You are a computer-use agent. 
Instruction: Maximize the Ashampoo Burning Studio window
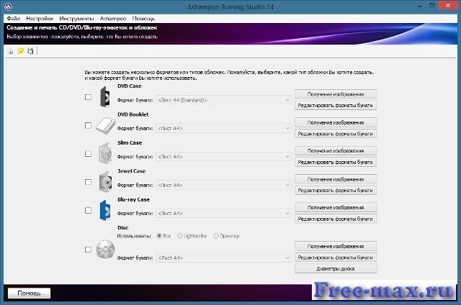[x=431, y=6]
